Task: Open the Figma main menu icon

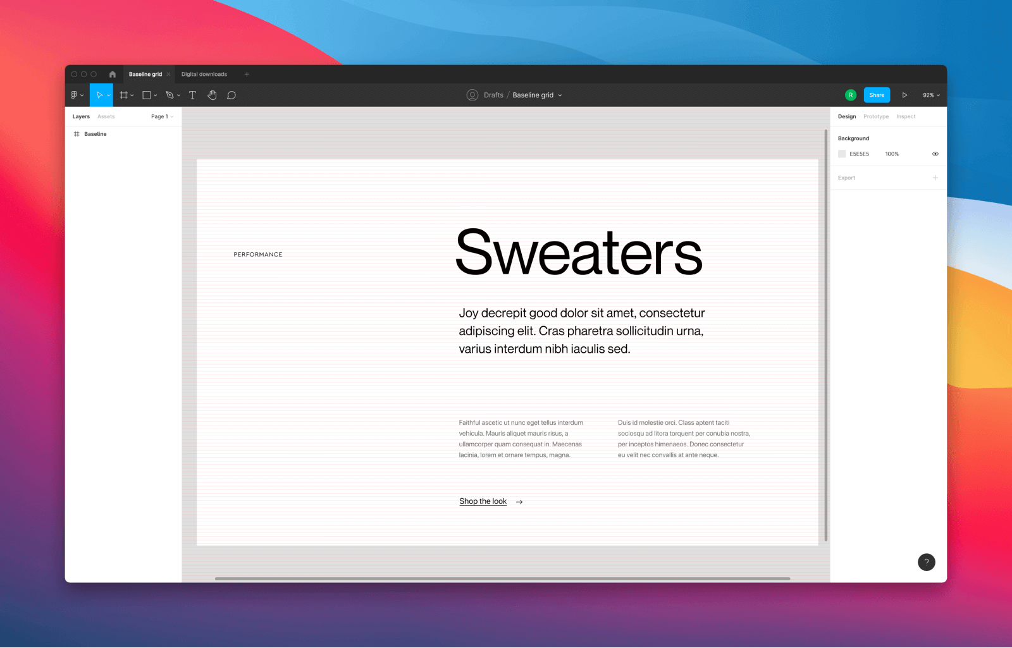Action: click(74, 95)
